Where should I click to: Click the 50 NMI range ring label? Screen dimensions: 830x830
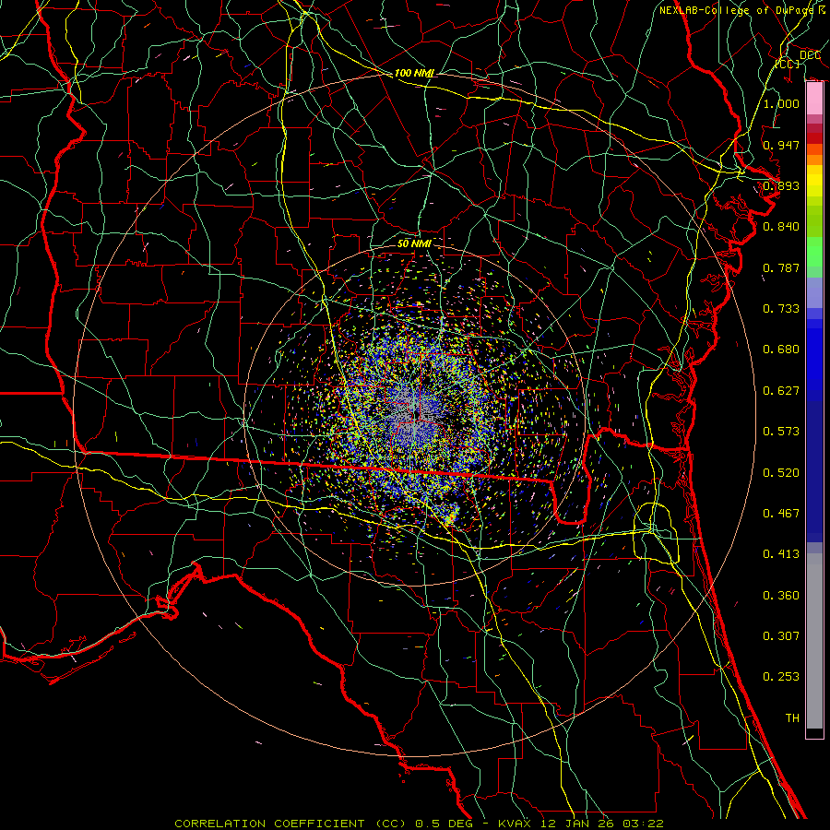coord(414,243)
